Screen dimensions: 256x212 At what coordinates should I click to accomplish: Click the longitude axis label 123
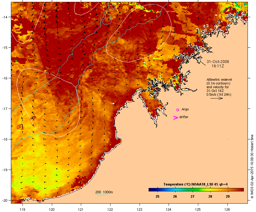[x=140, y=210]
